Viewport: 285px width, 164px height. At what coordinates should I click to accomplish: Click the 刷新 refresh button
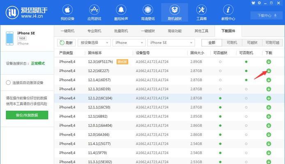click(66, 43)
